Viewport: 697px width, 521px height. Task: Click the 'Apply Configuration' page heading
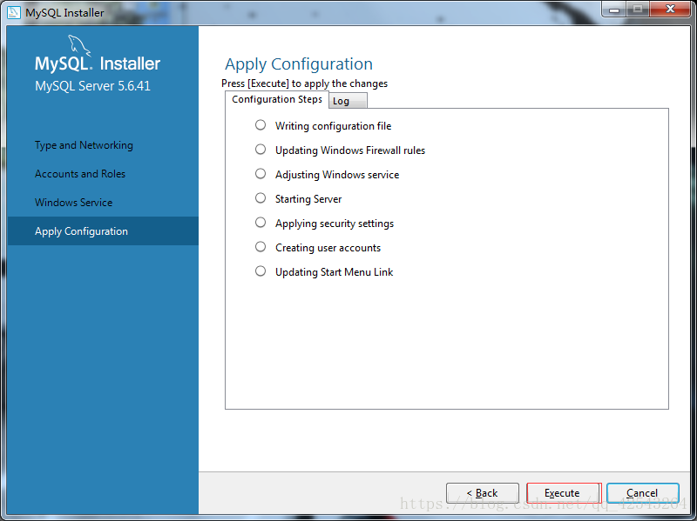click(299, 64)
